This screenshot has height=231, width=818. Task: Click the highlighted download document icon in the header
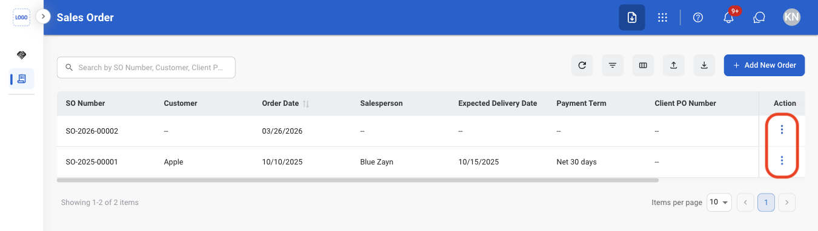(x=632, y=18)
